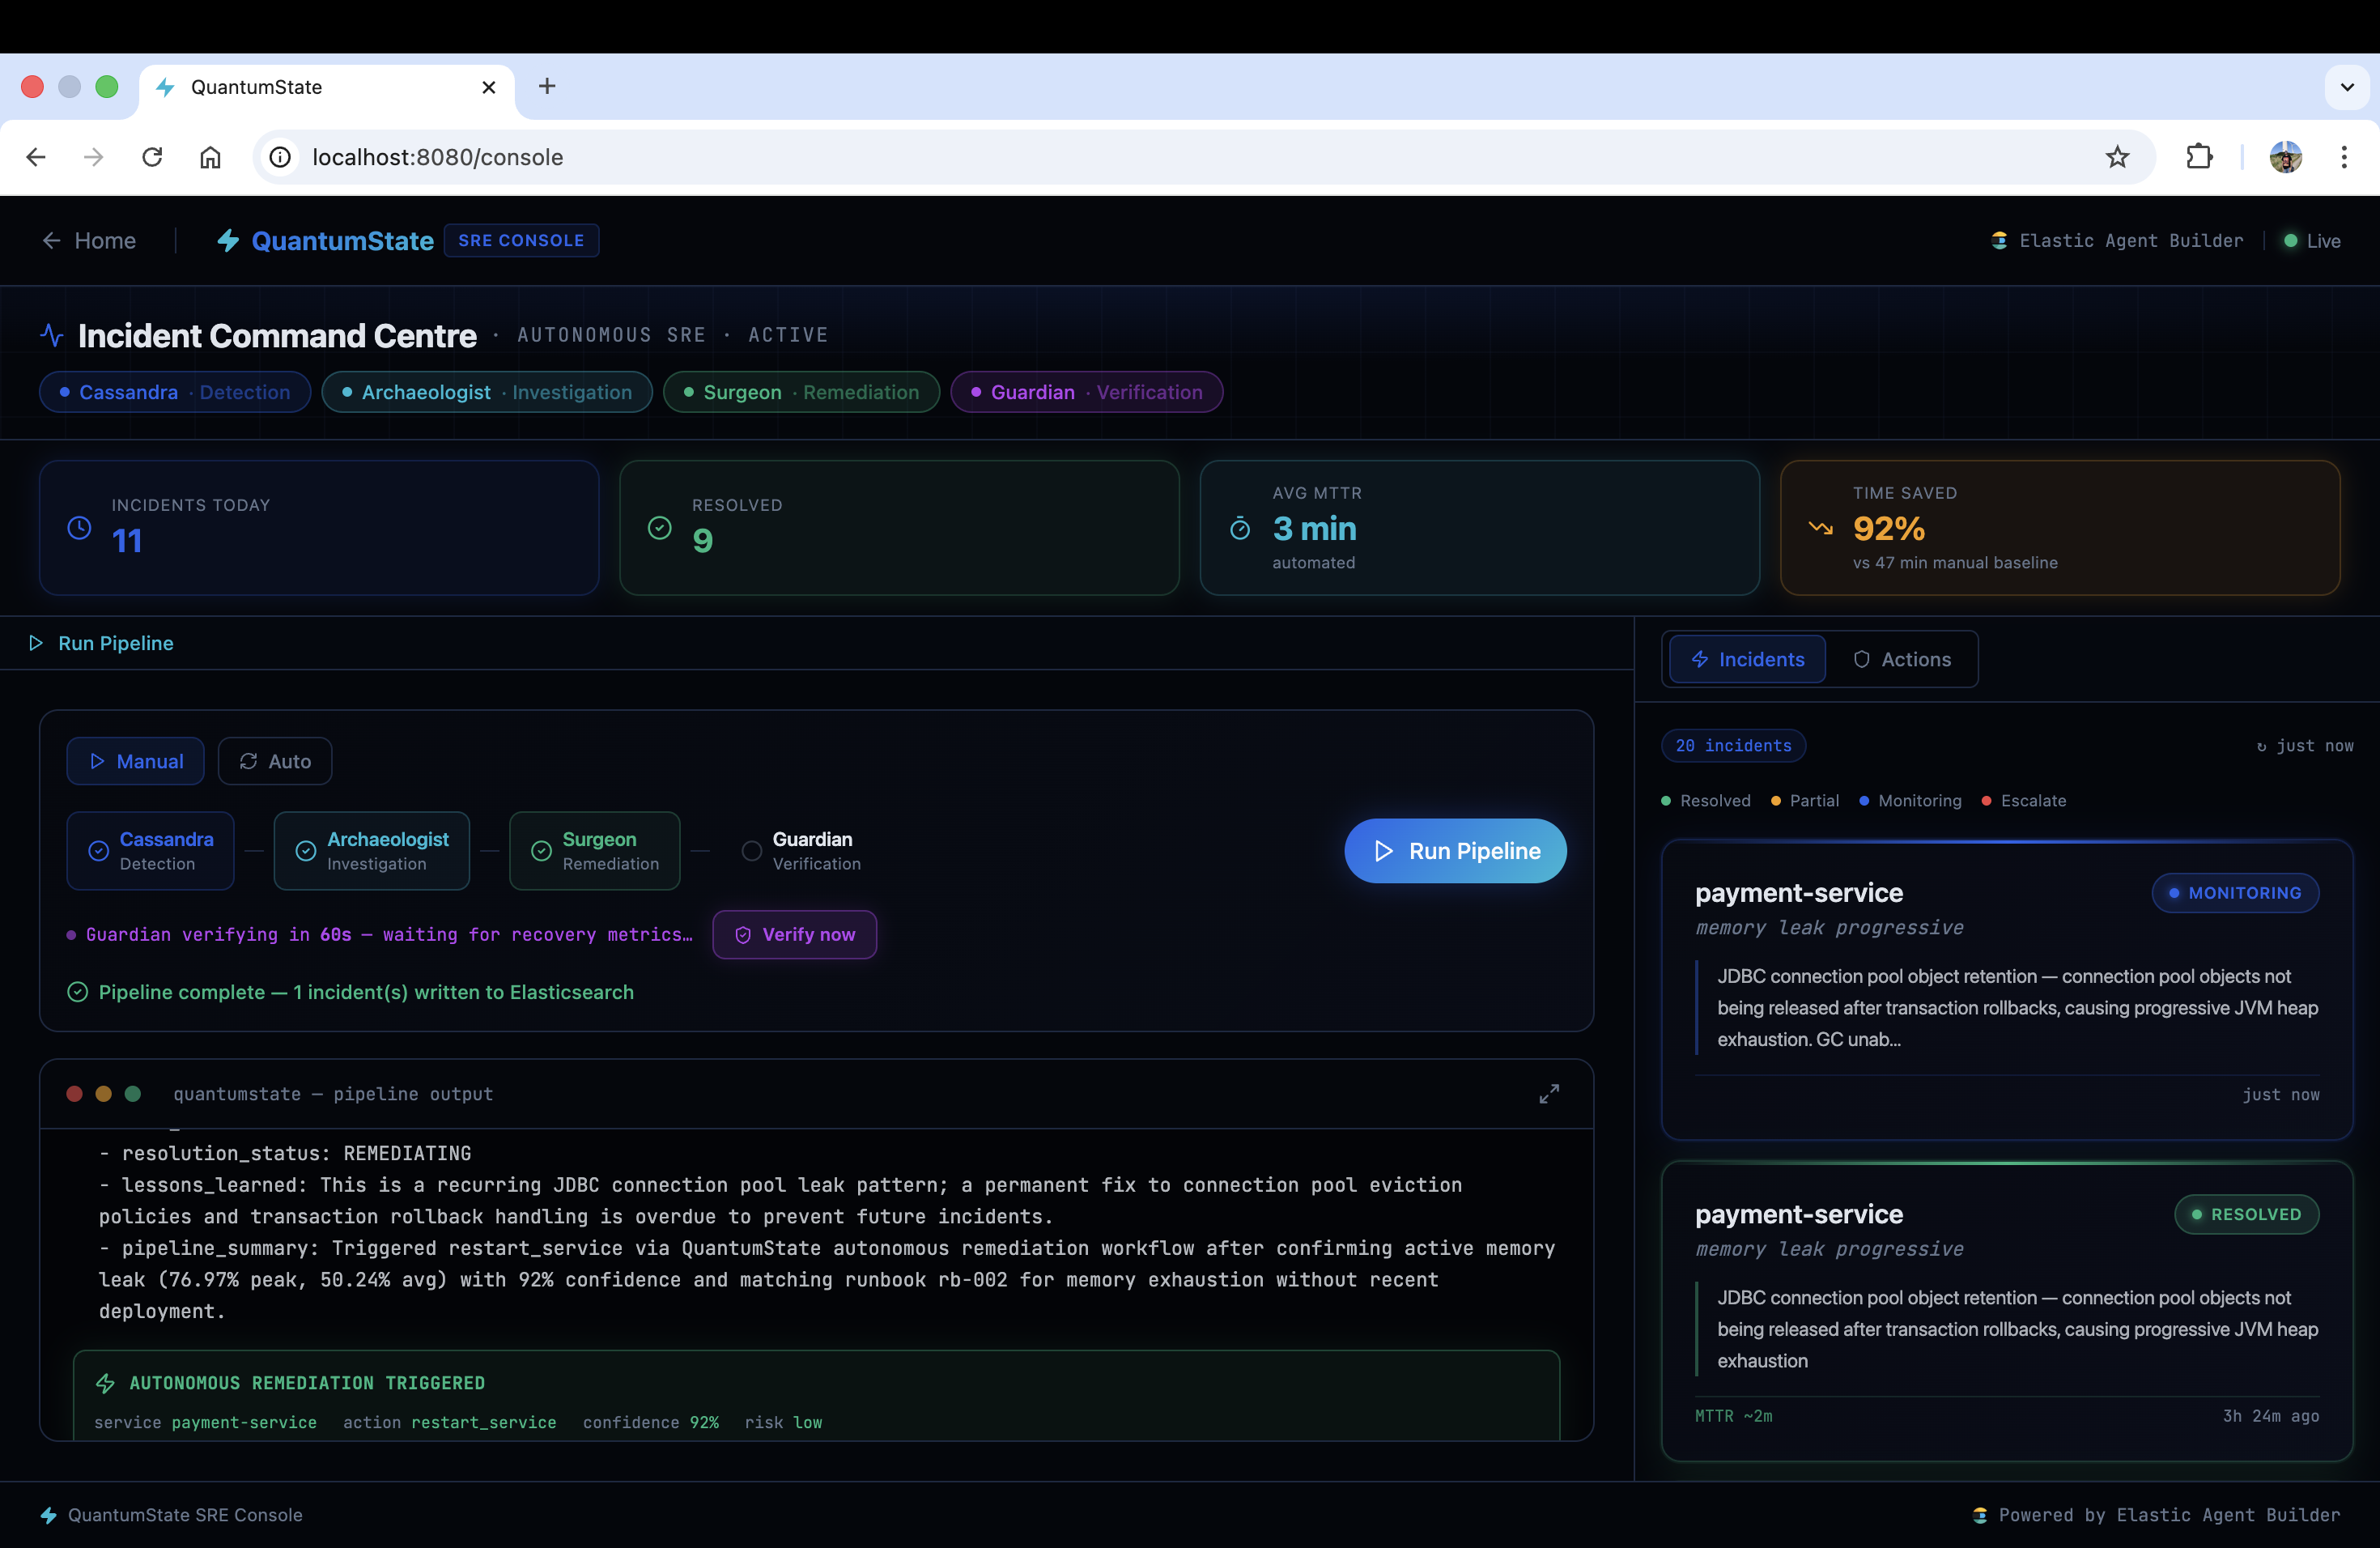The image size is (2380, 1548).
Task: Click the Guardian Verification step circle
Action: click(751, 851)
